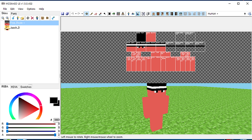Image resolution: width=252 pixels, height=140 pixels.
Task: Toggle head part visibility
Action: pyautogui.click(x=153, y=14)
